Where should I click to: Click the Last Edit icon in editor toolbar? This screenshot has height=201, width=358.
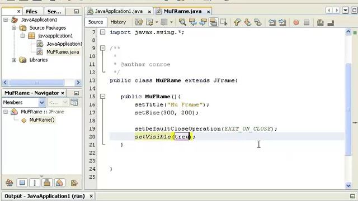pos(139,22)
